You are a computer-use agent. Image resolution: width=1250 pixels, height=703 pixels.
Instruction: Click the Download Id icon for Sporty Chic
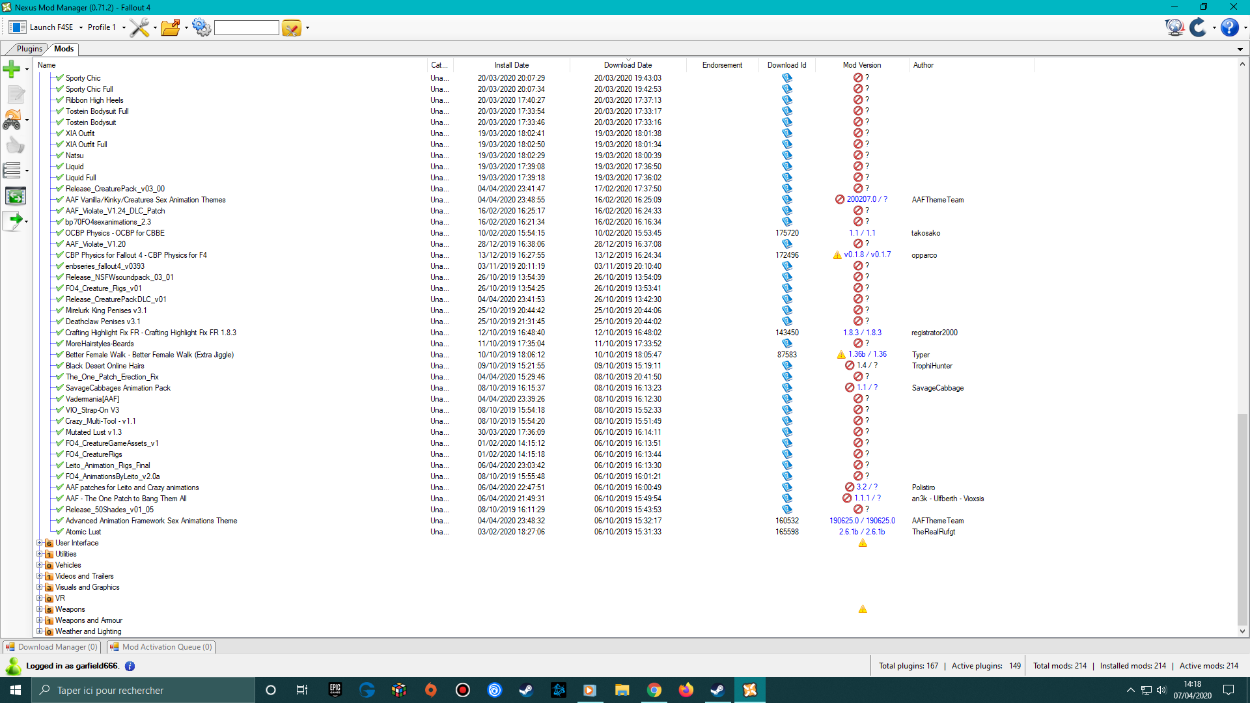coord(787,78)
